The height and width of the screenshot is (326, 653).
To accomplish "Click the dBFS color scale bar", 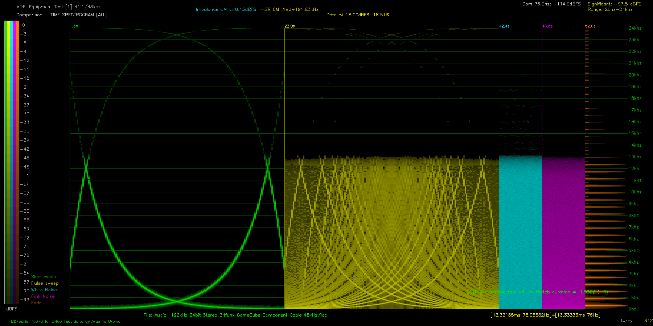I will (x=12, y=162).
